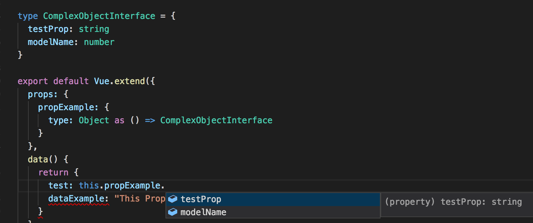Click the propExample property name under props

coord(67,107)
